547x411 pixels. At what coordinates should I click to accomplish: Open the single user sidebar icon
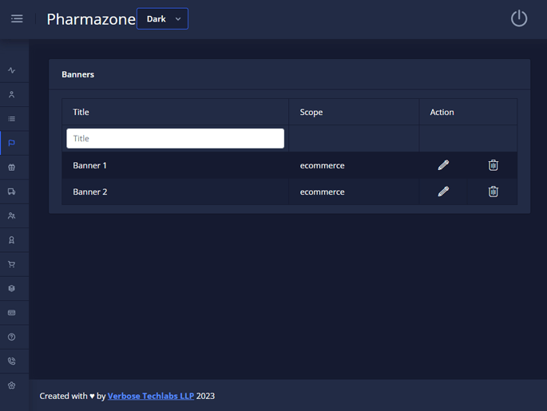[x=12, y=95]
